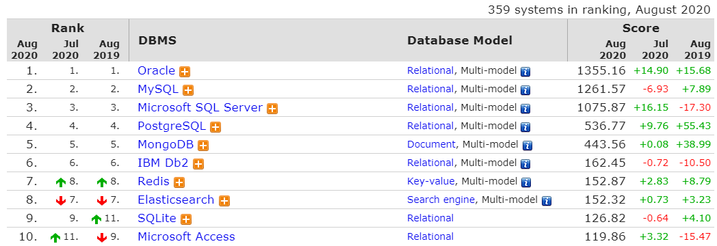Expand the plus icon beside IBM Db2
Image resolution: width=717 pixels, height=246 pixels.
pyautogui.click(x=198, y=164)
